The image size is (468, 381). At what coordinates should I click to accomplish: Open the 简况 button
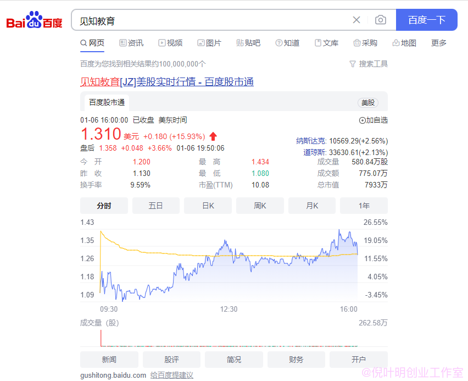pyautogui.click(x=233, y=360)
